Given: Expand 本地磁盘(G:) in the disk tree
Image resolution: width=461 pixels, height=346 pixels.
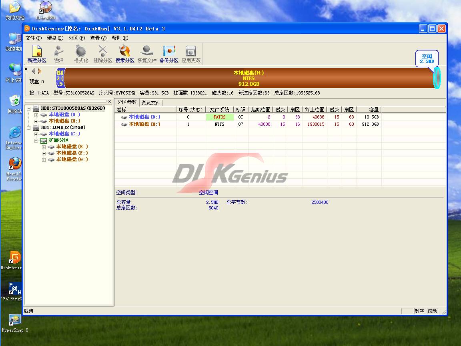Looking at the screenshot, I should pos(44,160).
